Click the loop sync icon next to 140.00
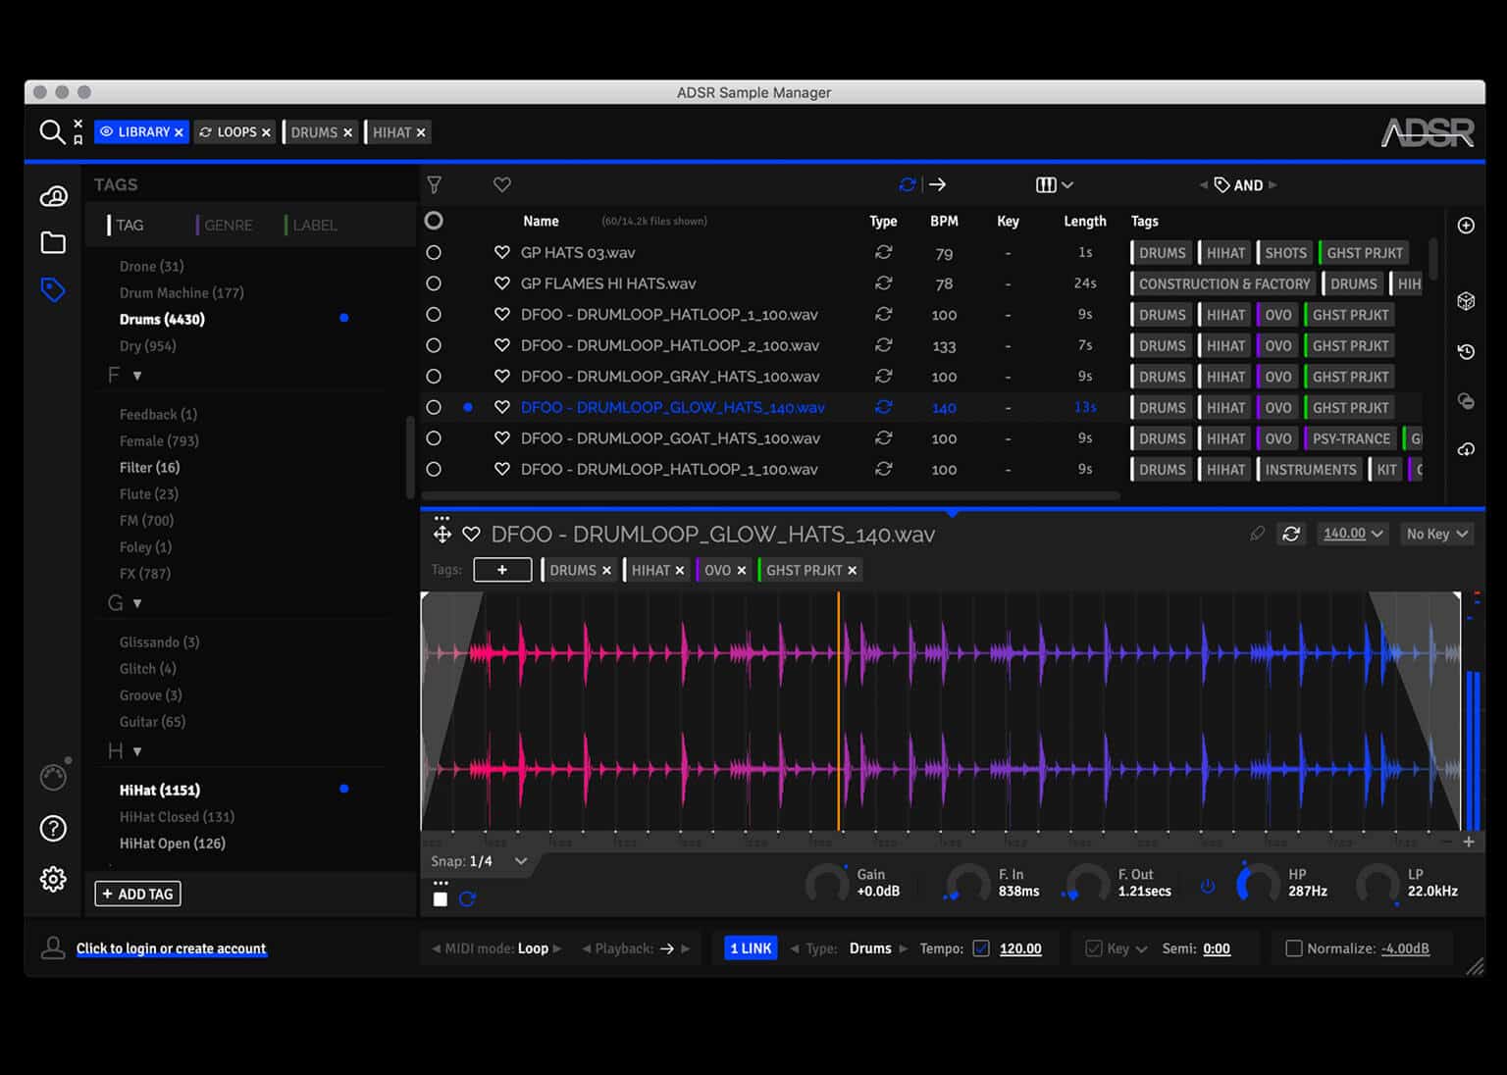Viewport: 1507px width, 1075px height. [1291, 534]
